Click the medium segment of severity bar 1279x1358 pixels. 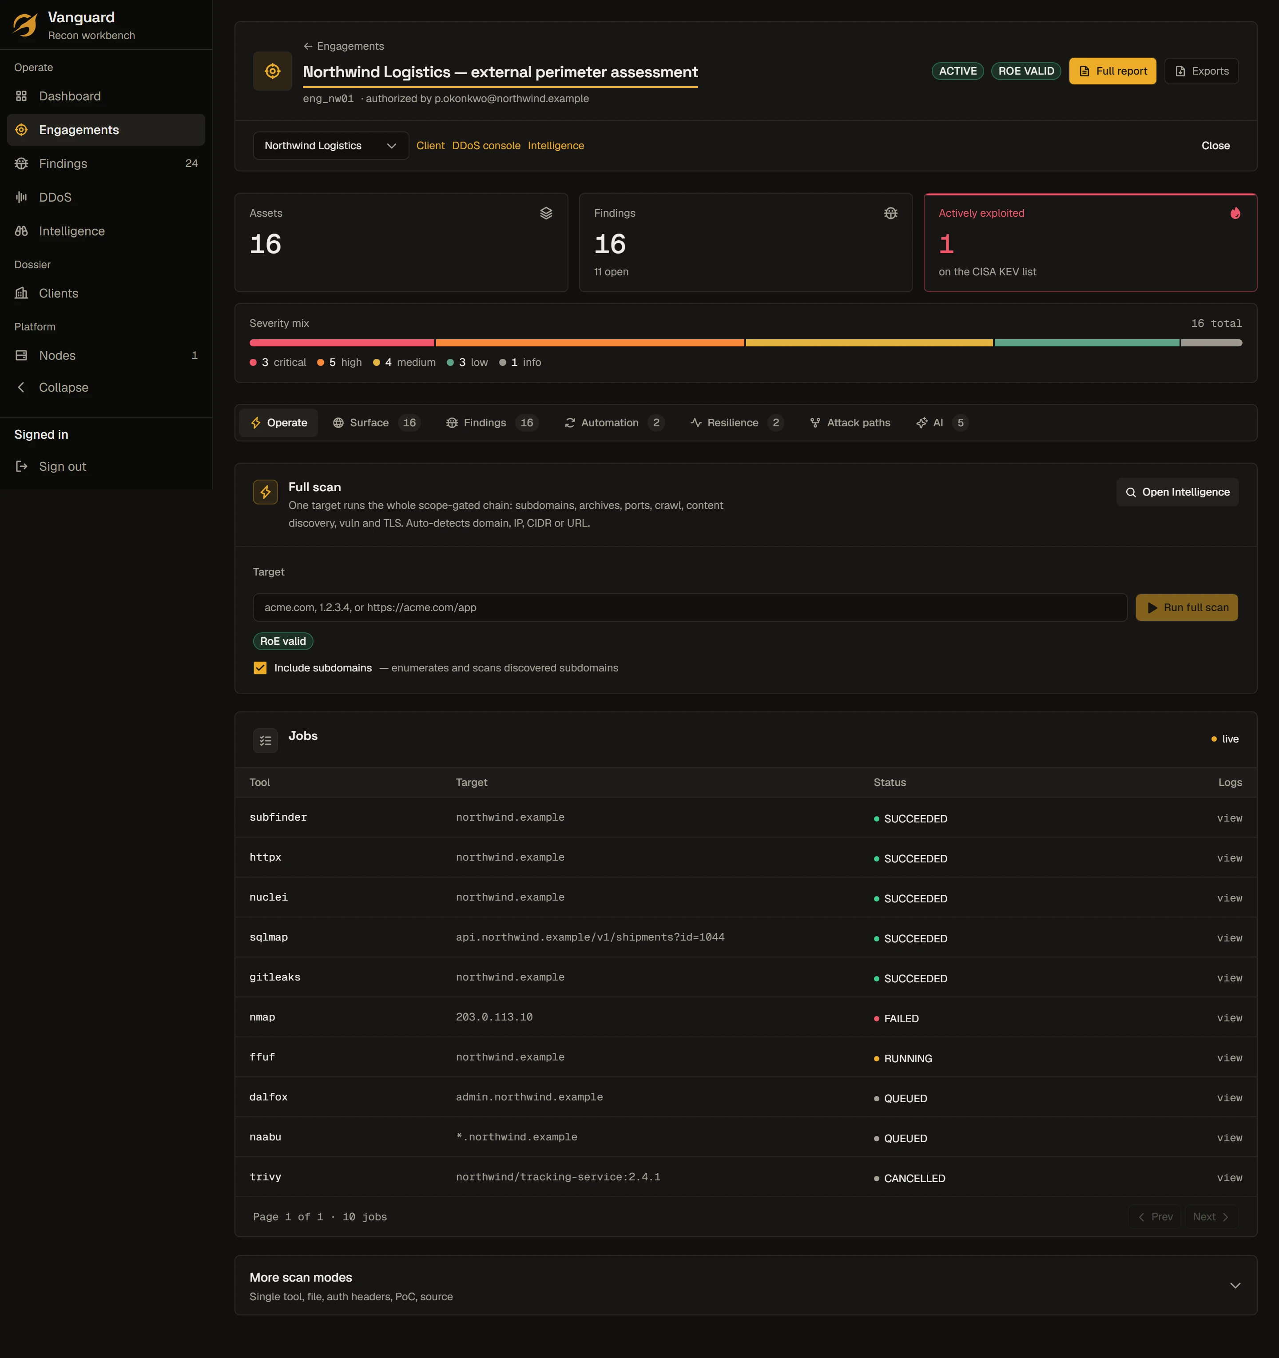(869, 343)
